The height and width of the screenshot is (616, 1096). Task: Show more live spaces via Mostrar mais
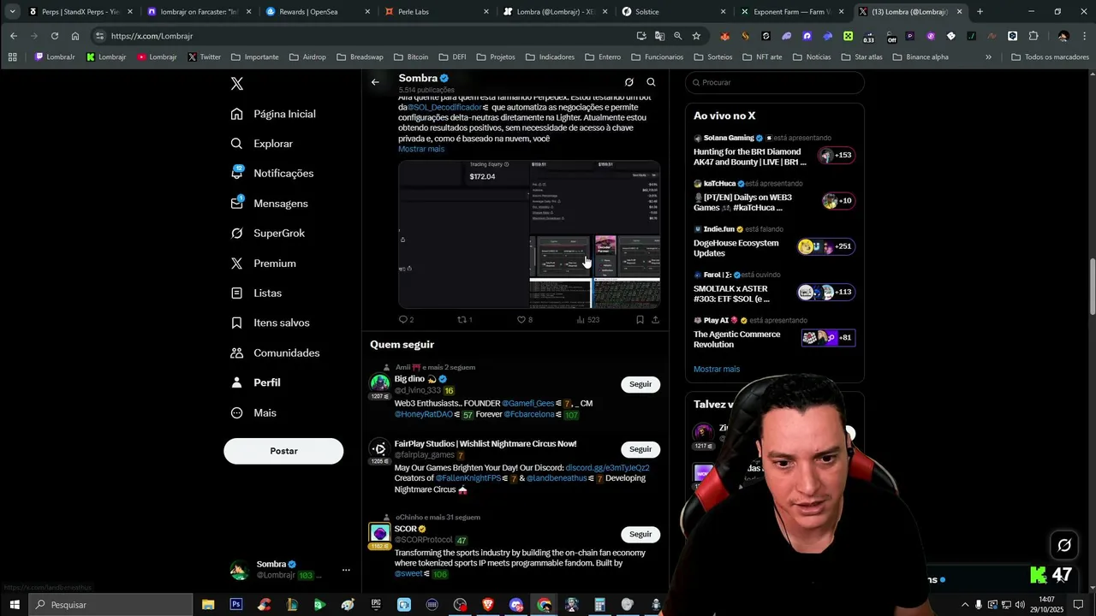717,370
